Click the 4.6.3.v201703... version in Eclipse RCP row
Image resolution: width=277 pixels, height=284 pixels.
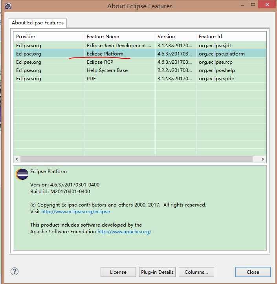(174, 62)
